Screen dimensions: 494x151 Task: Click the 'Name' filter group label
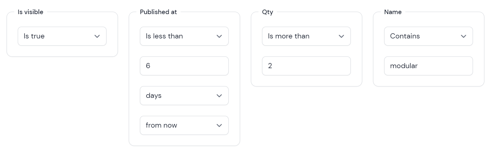pos(393,12)
